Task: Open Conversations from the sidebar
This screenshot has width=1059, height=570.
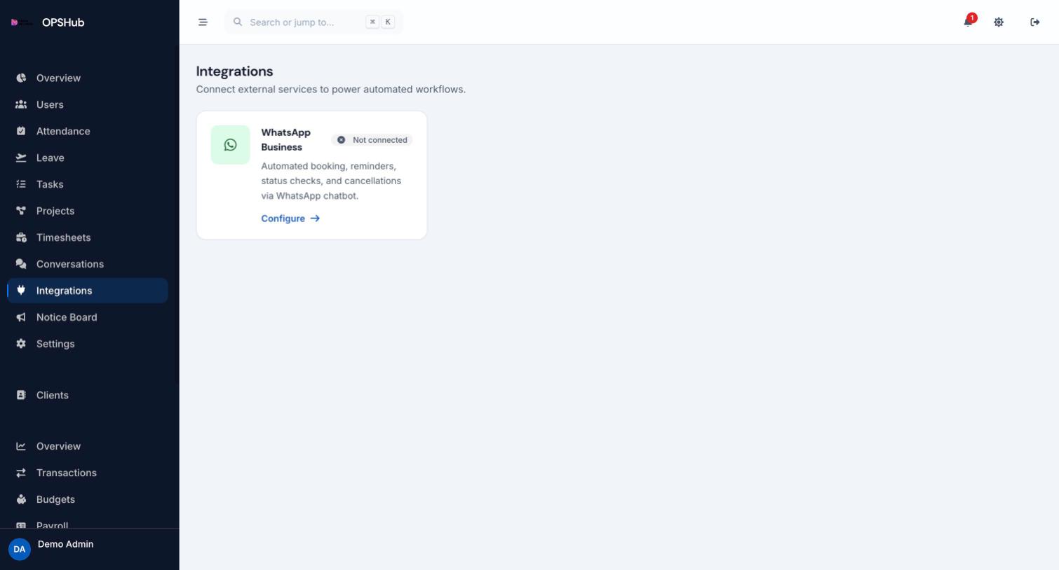Action: [x=88, y=264]
